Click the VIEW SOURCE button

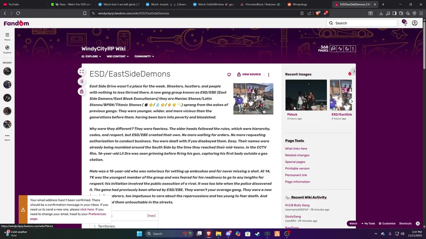[249, 74]
